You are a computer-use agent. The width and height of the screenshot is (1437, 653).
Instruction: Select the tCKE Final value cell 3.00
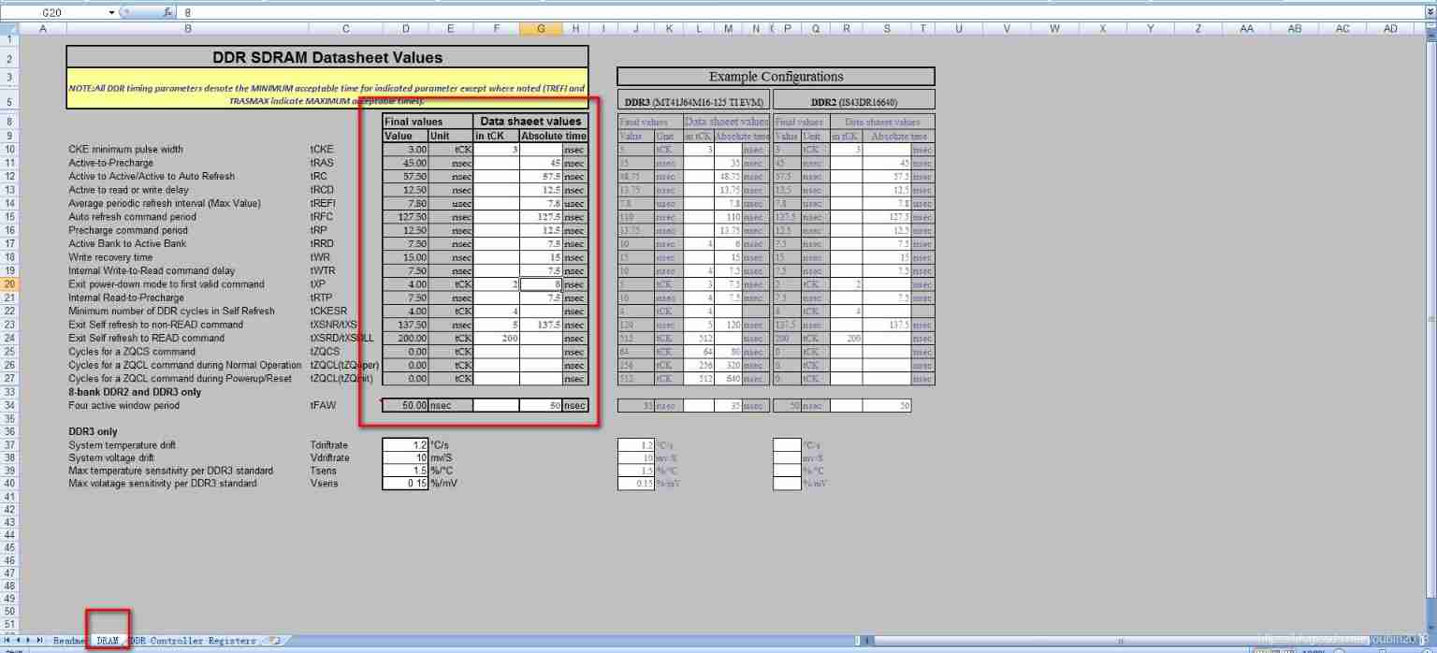click(x=405, y=150)
